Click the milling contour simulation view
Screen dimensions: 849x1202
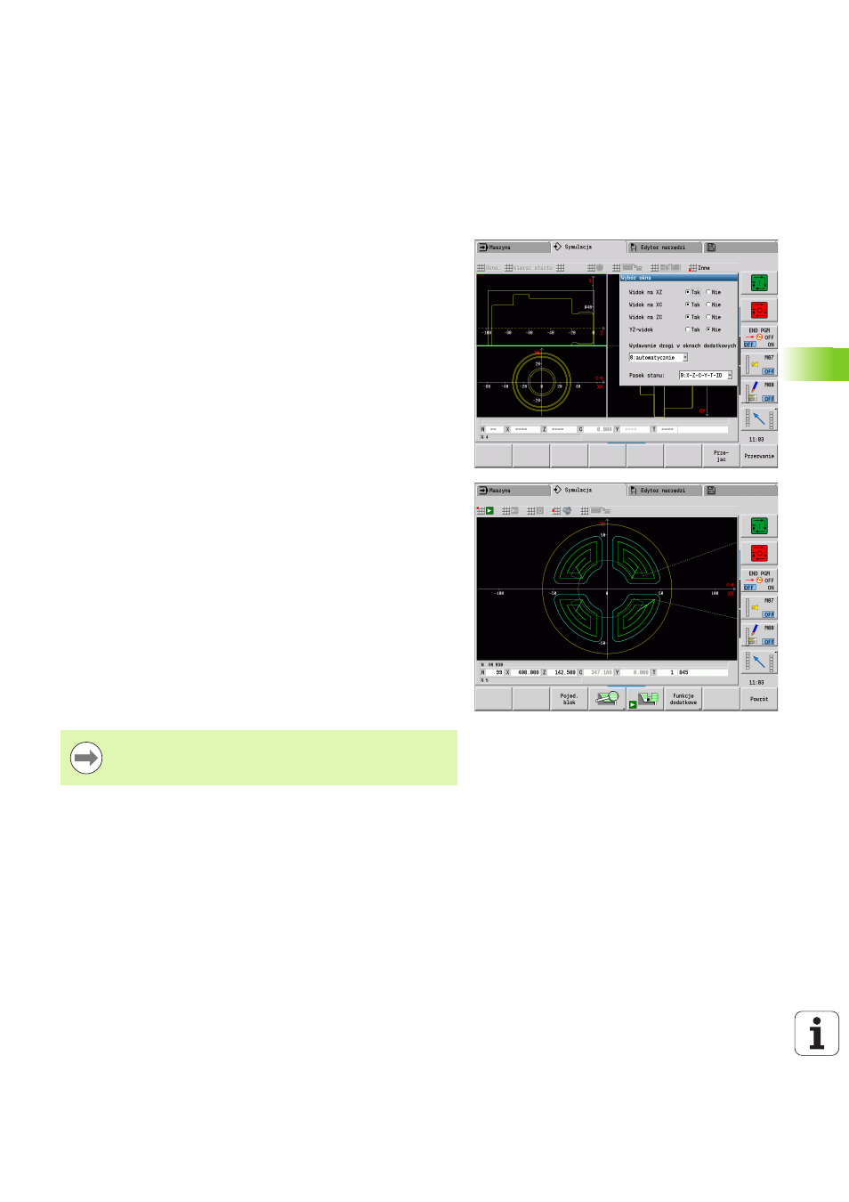point(607,589)
